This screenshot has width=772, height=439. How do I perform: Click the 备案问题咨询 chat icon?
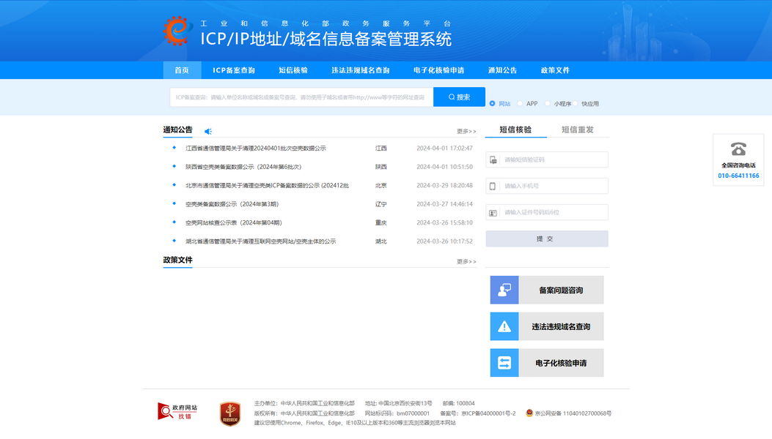[x=504, y=290]
